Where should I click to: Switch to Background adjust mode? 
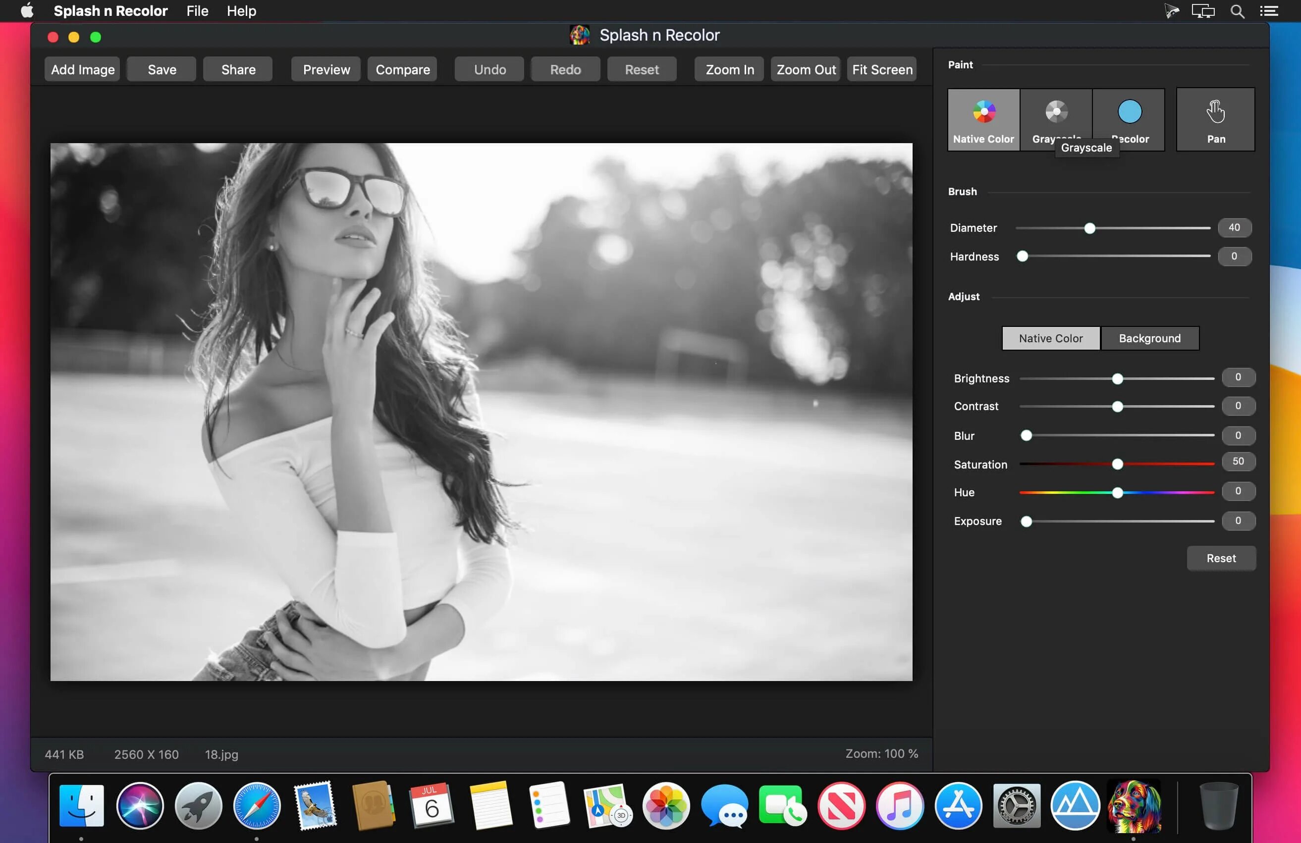(1149, 338)
